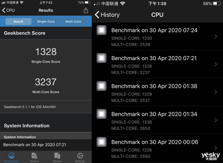Viewport: 223px width, 163px height.
Task: Open the Settings gear tab
Action: pos(80,156)
